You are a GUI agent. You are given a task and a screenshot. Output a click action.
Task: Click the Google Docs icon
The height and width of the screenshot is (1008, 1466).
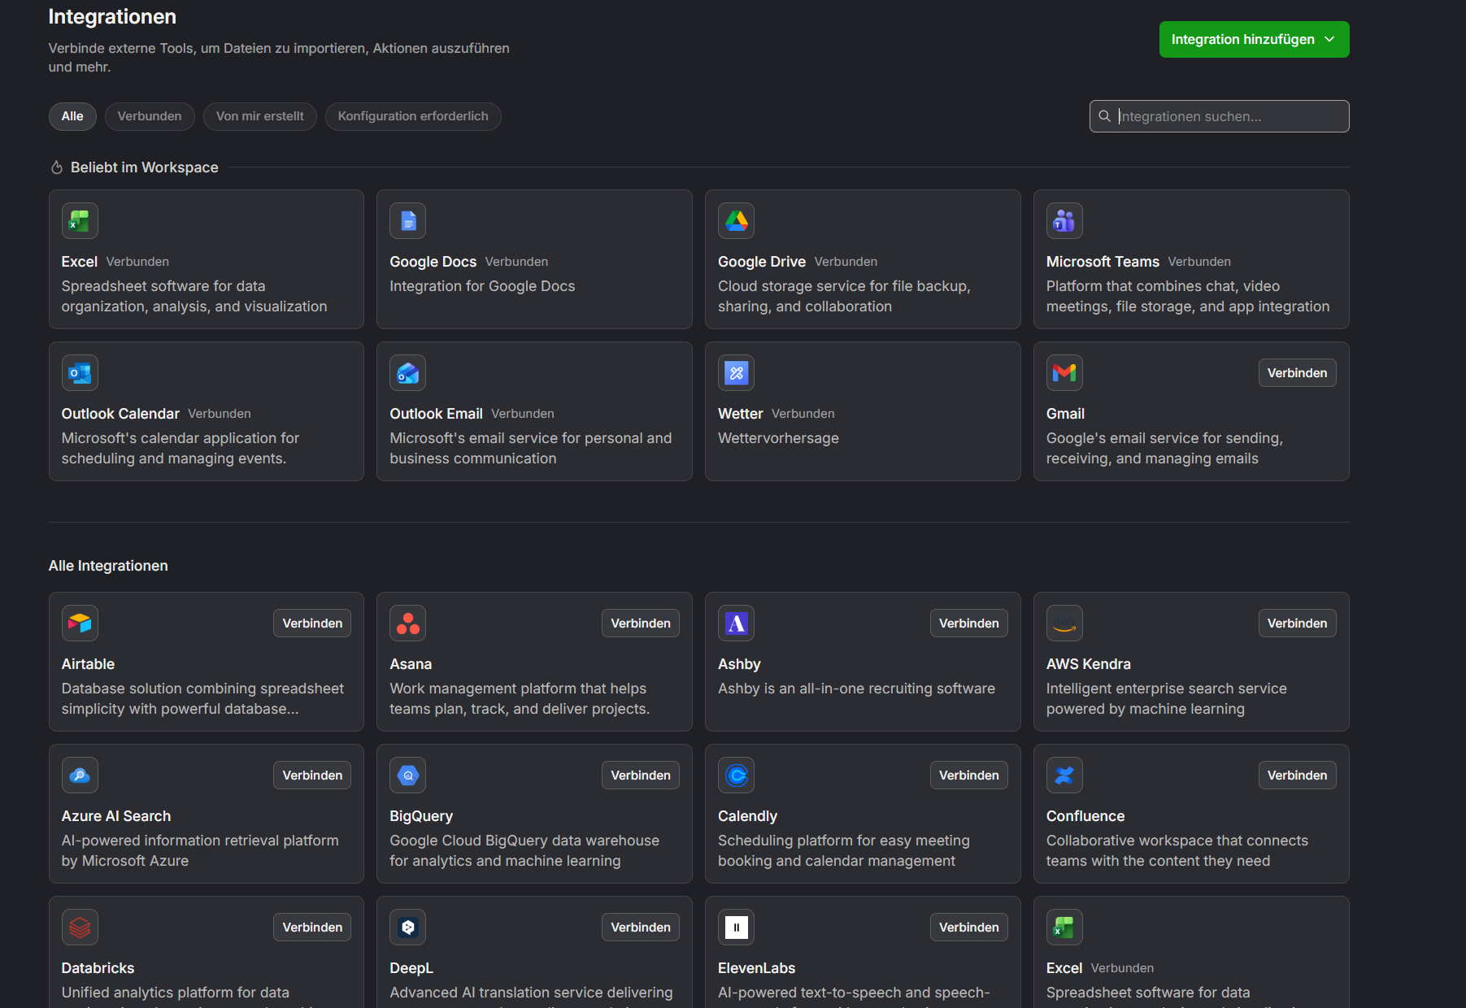[x=408, y=221]
